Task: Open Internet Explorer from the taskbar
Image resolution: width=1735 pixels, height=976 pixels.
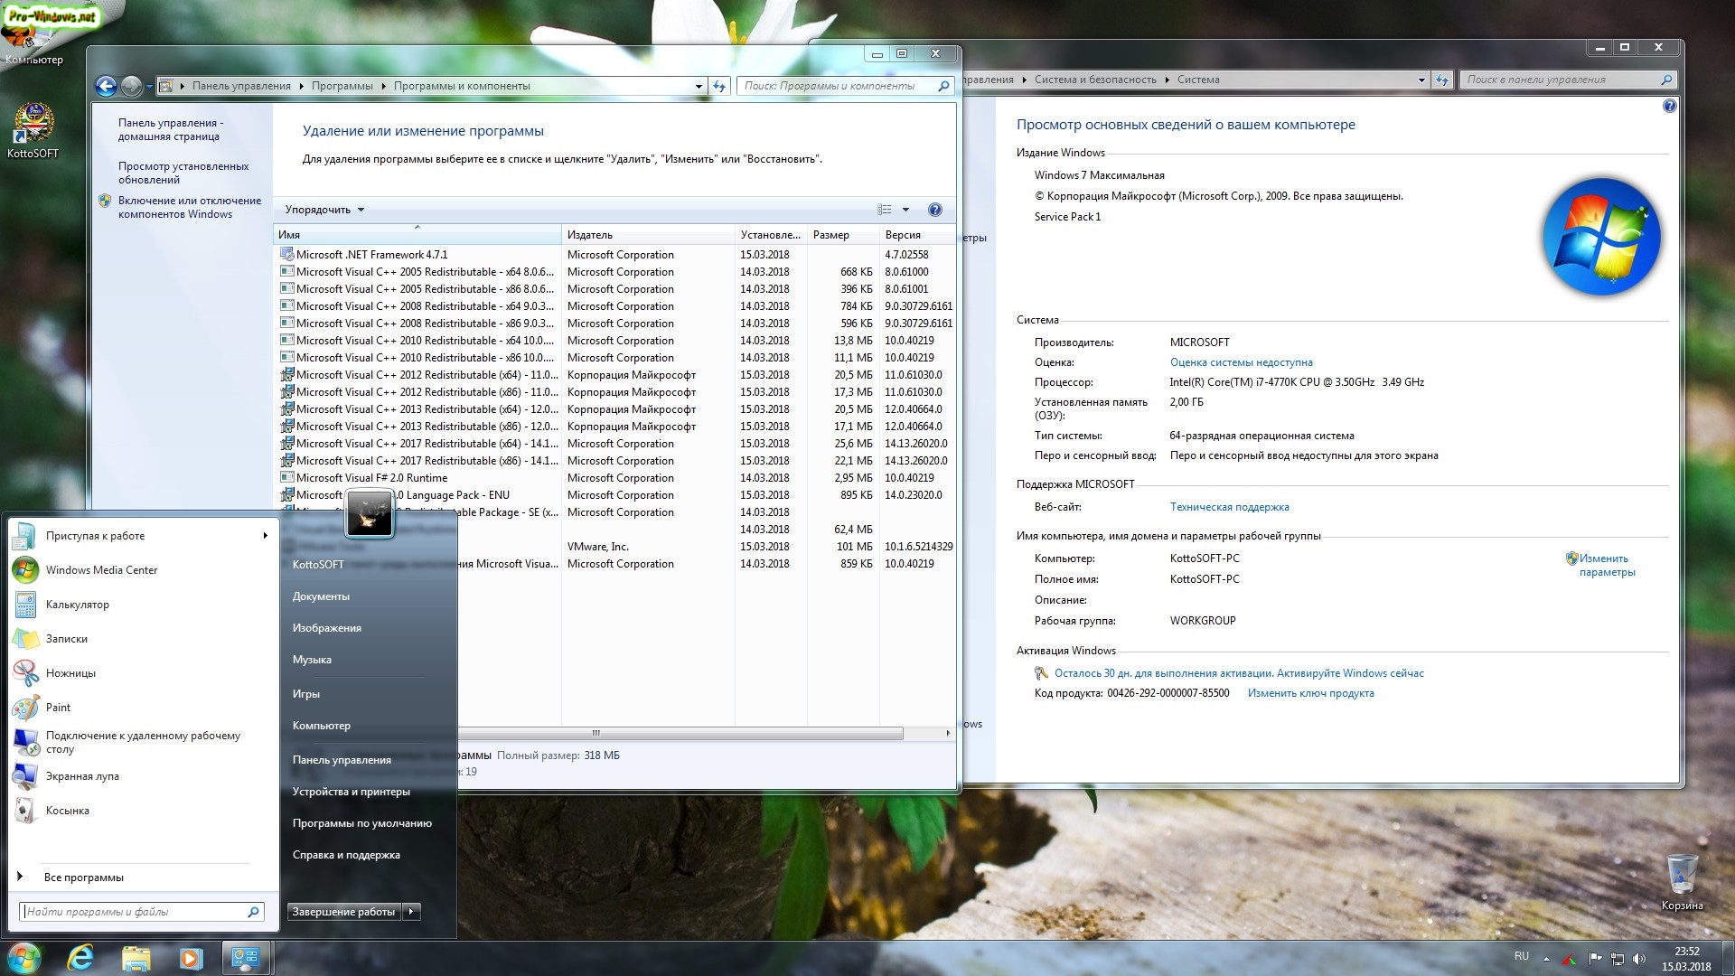Action: 80,957
